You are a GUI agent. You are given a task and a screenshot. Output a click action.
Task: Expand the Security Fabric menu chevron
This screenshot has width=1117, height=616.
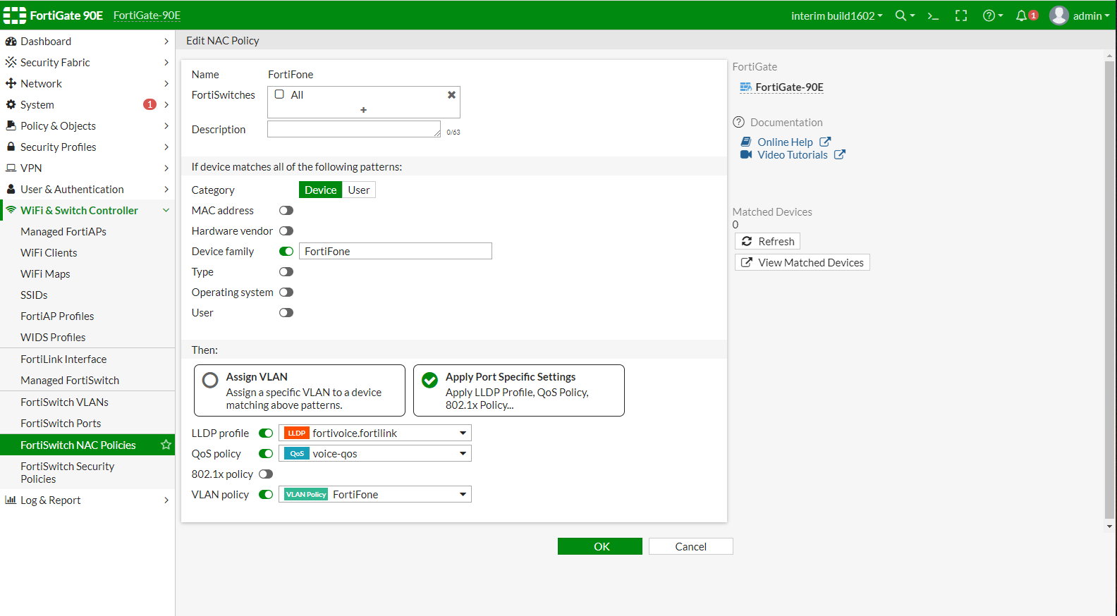coord(166,63)
